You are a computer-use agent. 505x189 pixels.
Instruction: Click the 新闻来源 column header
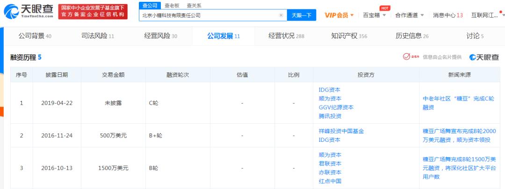tap(459, 75)
